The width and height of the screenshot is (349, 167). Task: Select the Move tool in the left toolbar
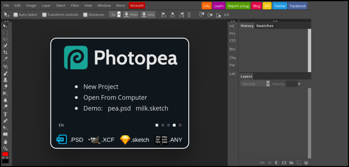[x=5, y=26]
